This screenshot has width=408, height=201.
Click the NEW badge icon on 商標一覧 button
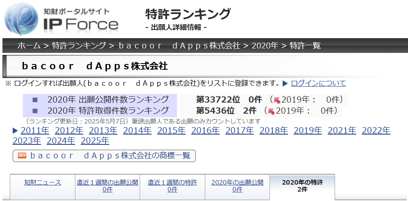tap(22, 155)
